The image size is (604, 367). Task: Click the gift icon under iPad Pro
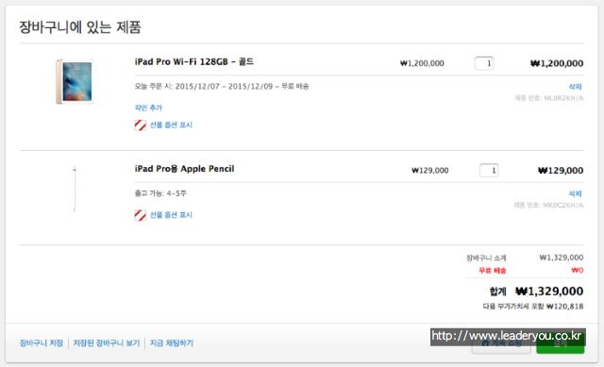click(x=141, y=125)
